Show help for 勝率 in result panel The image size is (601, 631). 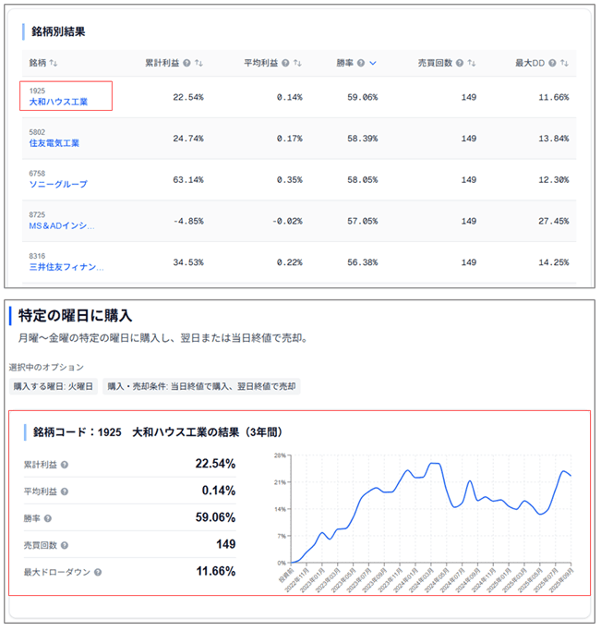pyautogui.click(x=48, y=518)
